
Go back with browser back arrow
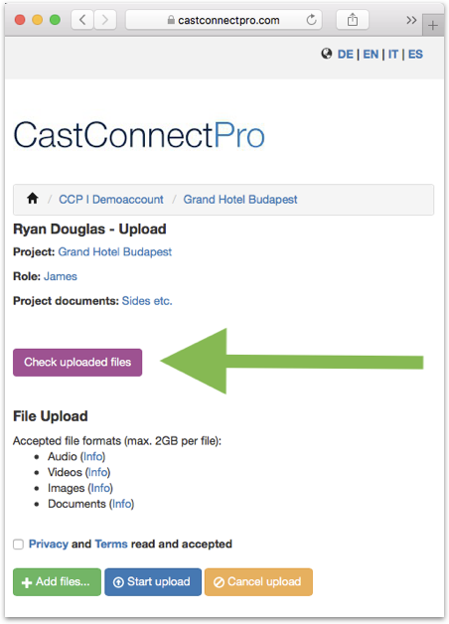82,20
